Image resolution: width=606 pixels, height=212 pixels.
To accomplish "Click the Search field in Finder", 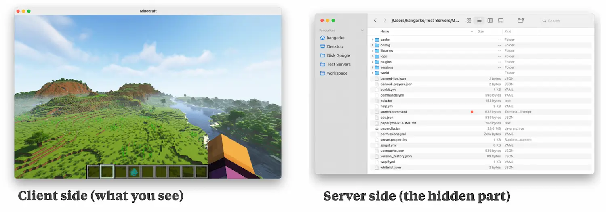I will (x=566, y=21).
